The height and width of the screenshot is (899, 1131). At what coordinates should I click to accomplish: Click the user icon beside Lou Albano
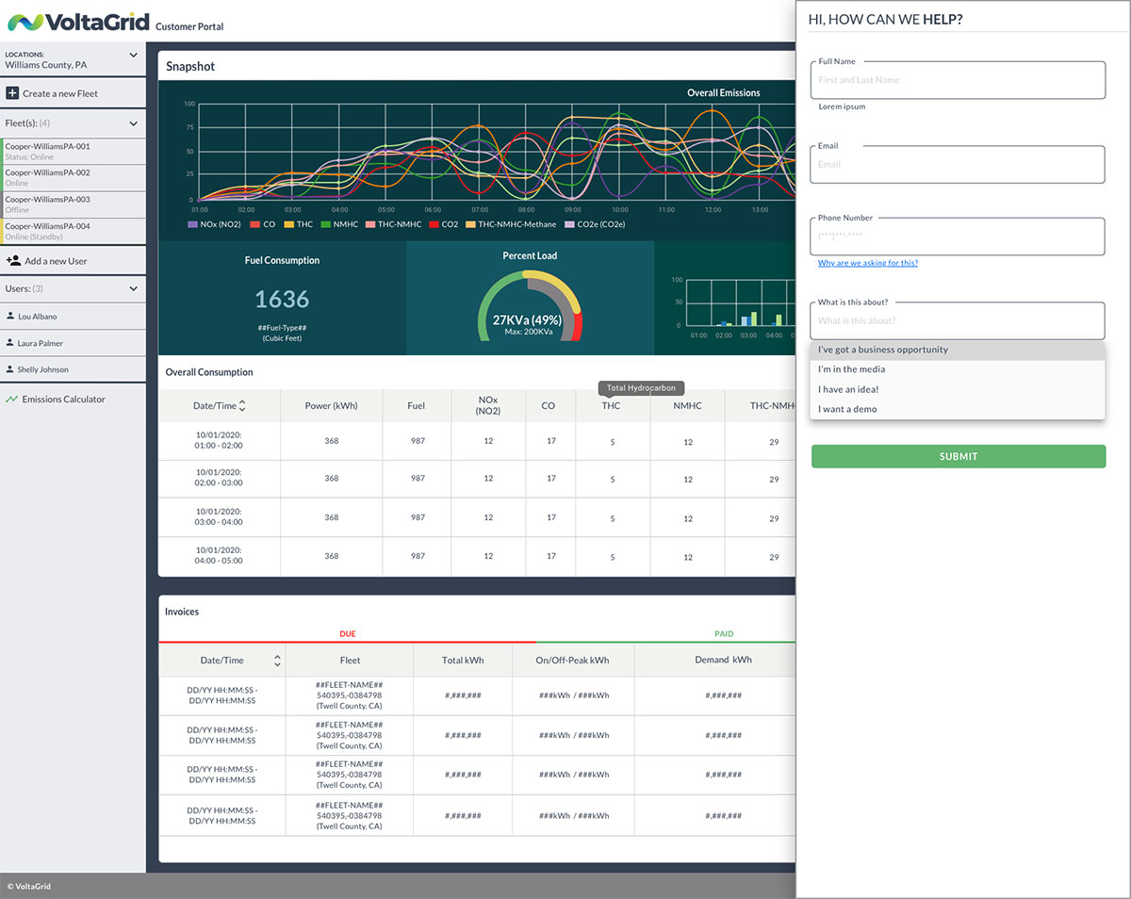tap(10, 317)
